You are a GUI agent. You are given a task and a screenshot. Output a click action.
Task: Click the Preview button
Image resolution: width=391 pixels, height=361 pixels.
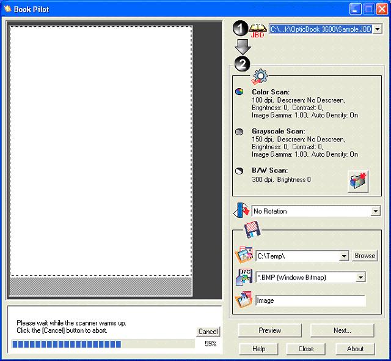point(269,330)
